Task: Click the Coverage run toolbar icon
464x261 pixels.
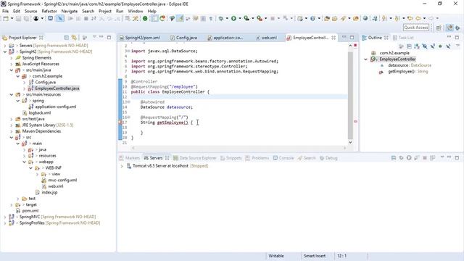Action: (x=246, y=18)
